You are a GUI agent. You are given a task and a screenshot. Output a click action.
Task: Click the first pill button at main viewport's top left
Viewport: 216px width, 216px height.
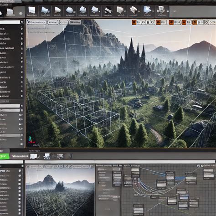coord(37,22)
